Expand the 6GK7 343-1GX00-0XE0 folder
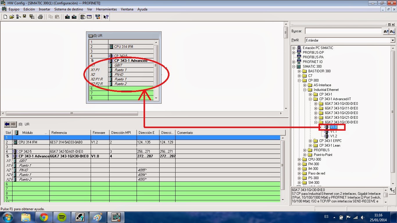This screenshot has width=397, height=223. point(316,104)
